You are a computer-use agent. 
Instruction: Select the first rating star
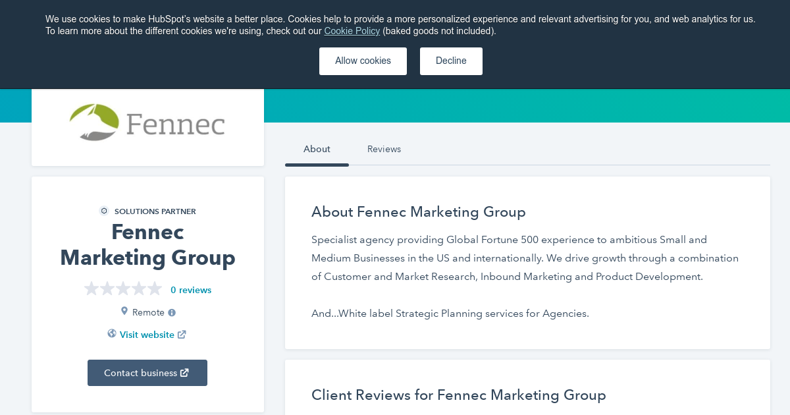(92, 289)
